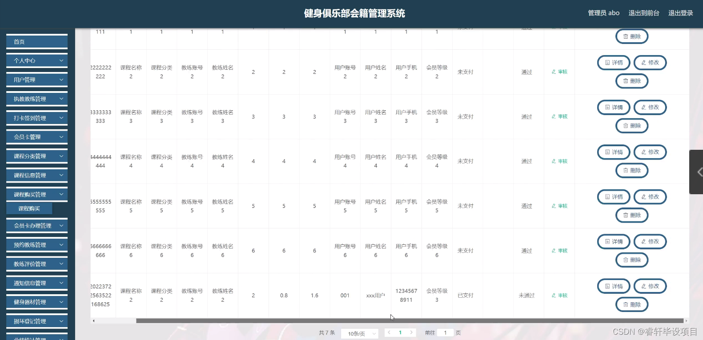This screenshot has width=703, height=340.
Task: Delete the 课程名称 6 row
Action: tap(632, 260)
